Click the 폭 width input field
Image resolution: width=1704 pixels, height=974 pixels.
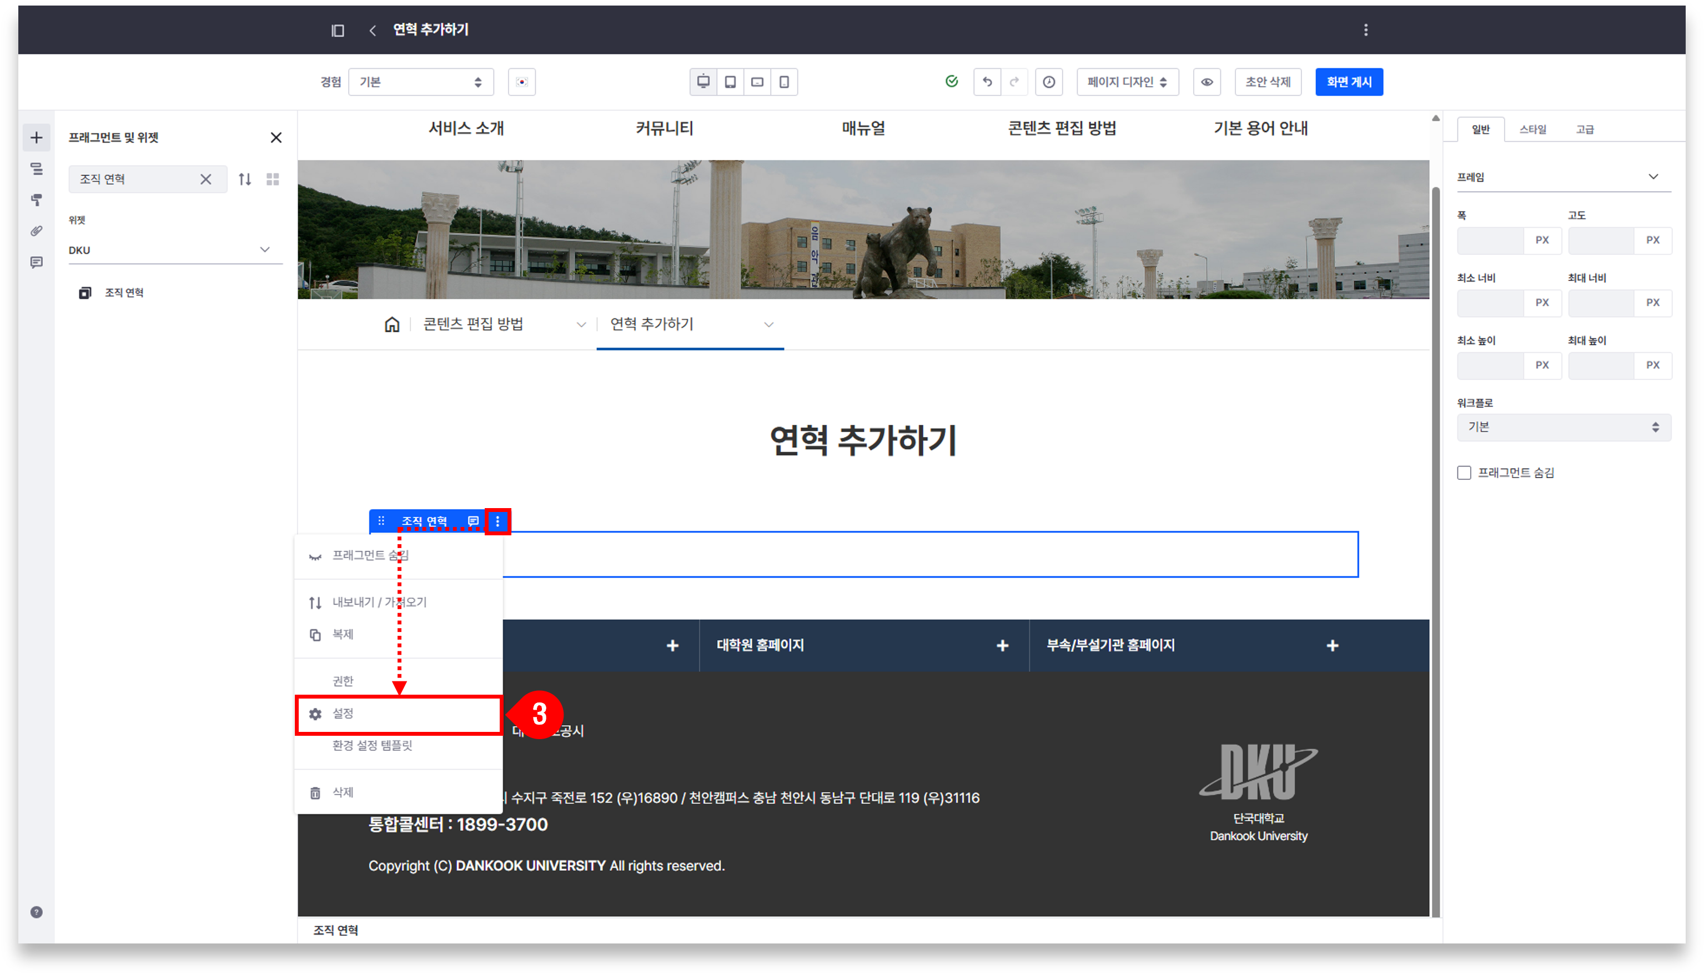pyautogui.click(x=1490, y=240)
